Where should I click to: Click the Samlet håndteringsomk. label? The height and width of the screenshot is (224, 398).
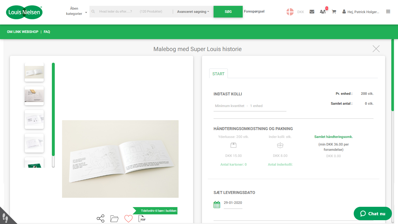[334, 137]
